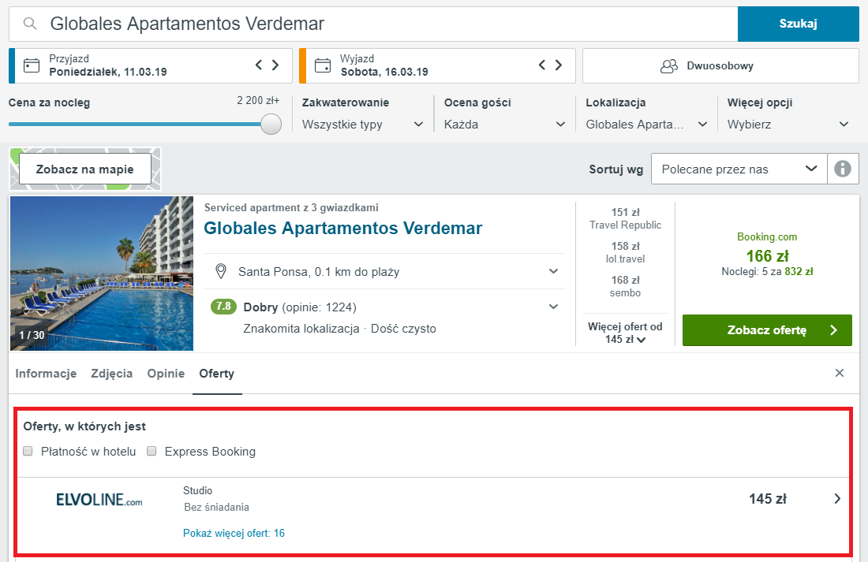Enable Płatność w hotelu checkbox
Viewport: 868px width, 562px height.
28,452
